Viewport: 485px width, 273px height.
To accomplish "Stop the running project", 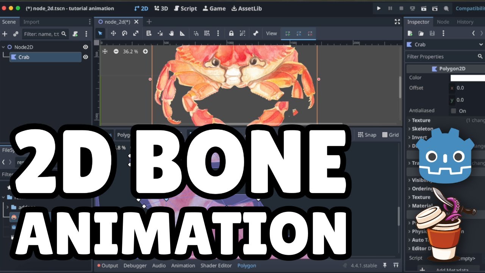I will [401, 8].
